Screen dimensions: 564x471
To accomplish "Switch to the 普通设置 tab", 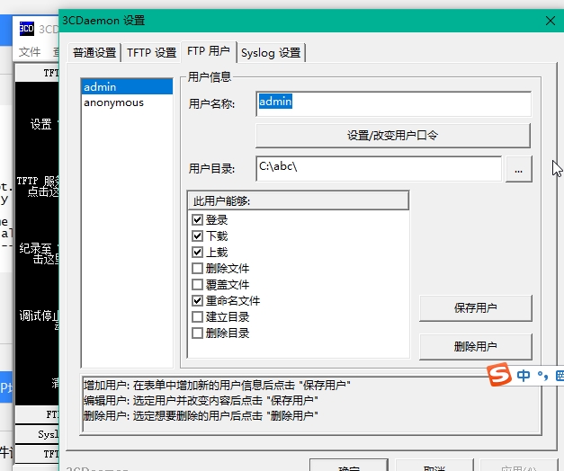I will pos(94,53).
